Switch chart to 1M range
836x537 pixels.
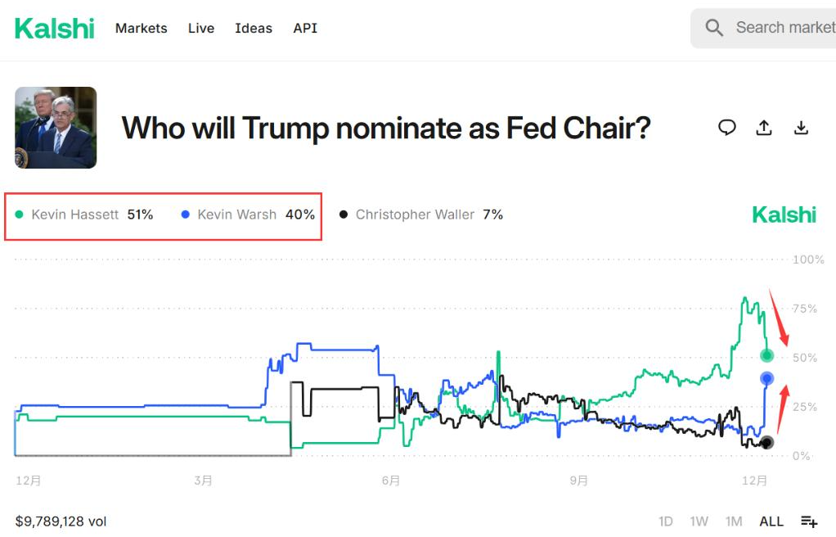(x=733, y=521)
